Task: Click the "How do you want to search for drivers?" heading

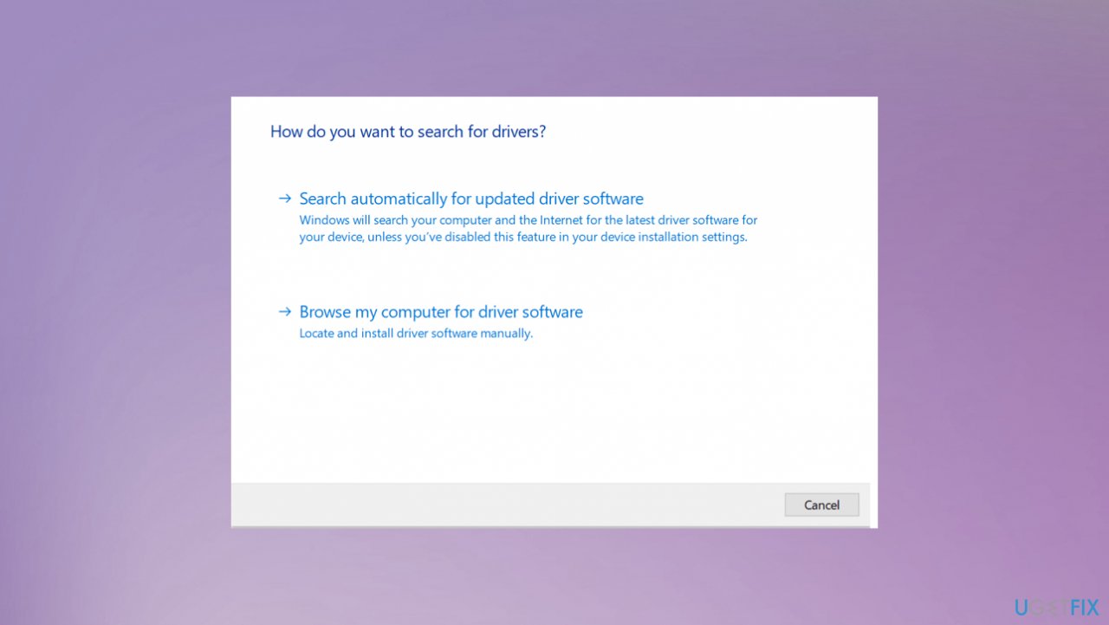Action: point(408,132)
